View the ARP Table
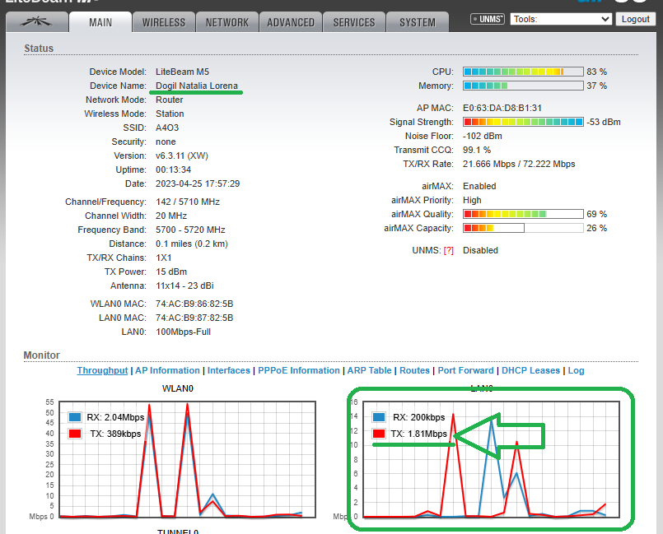 370,370
